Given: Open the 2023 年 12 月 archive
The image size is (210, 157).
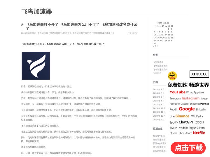Looking at the screenshot, I should pos(159,108).
